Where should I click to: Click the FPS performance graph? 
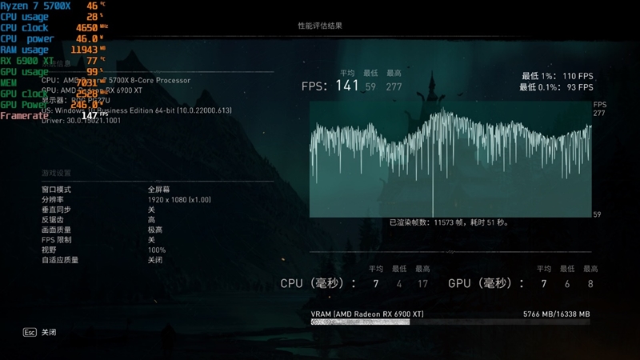click(450, 159)
